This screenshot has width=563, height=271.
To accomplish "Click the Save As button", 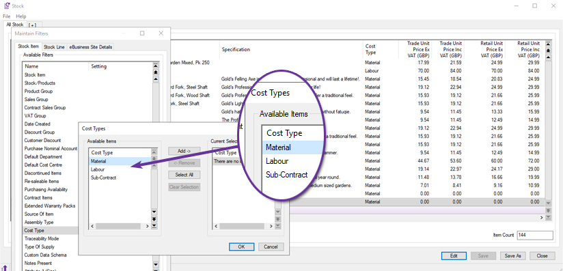I will (512, 256).
